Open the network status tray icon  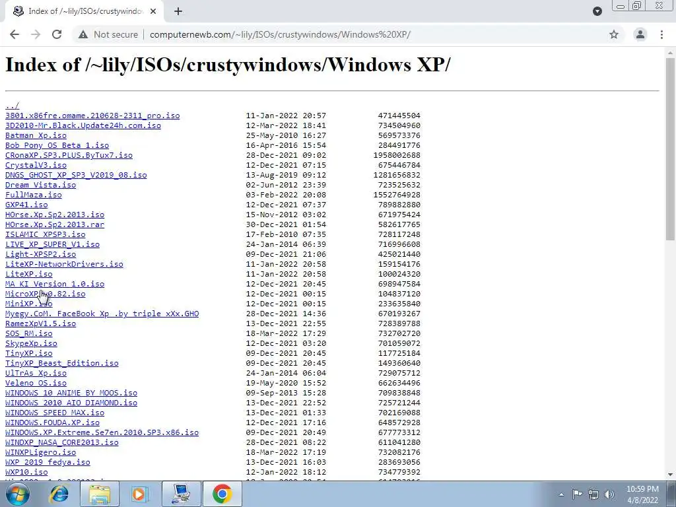click(593, 494)
